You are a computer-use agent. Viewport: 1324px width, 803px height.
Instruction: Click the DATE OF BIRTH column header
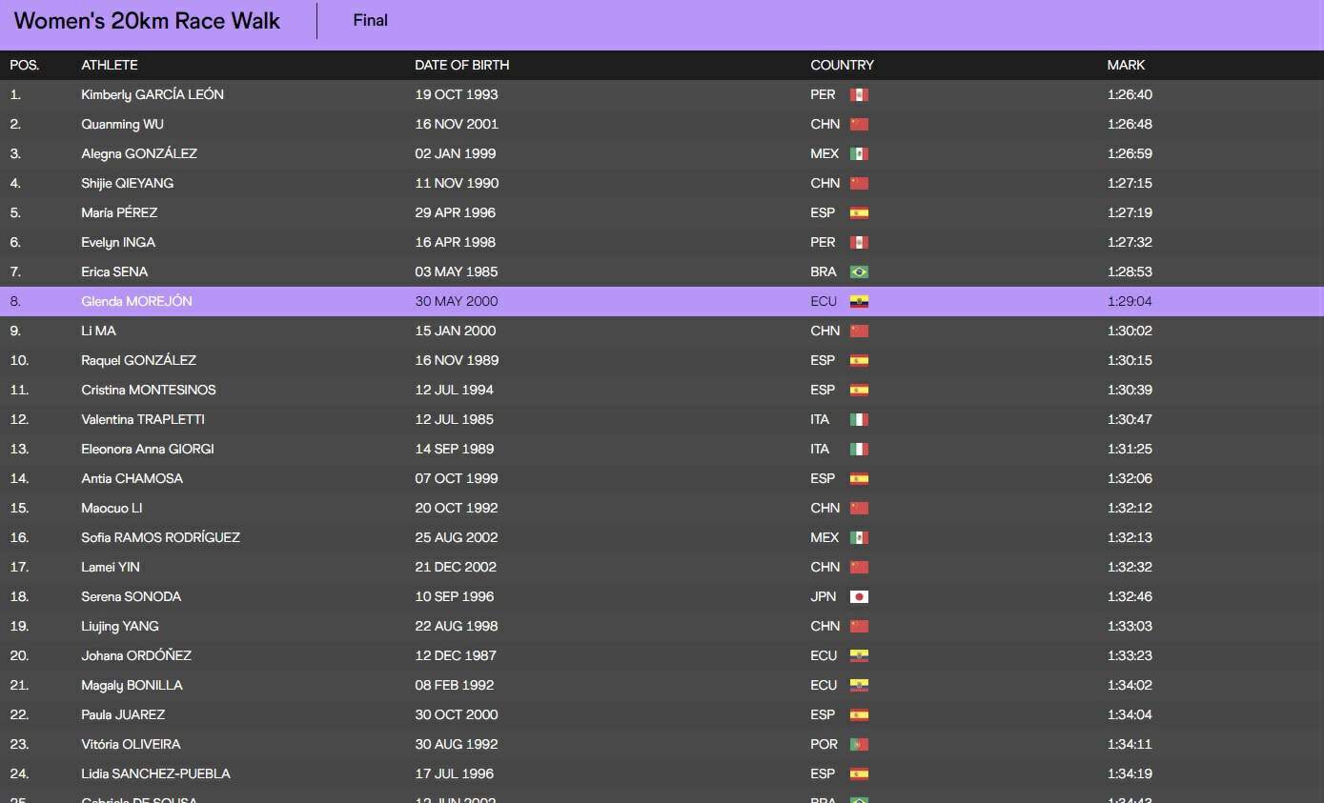coord(461,65)
